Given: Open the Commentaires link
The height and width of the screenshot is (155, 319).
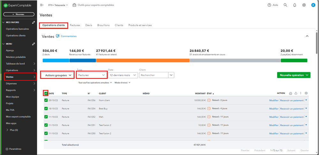Looking at the screenshot, I should (x=69, y=36).
